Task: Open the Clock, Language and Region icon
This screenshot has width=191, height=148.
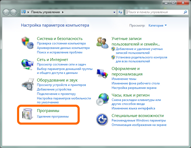Action: point(102,99)
